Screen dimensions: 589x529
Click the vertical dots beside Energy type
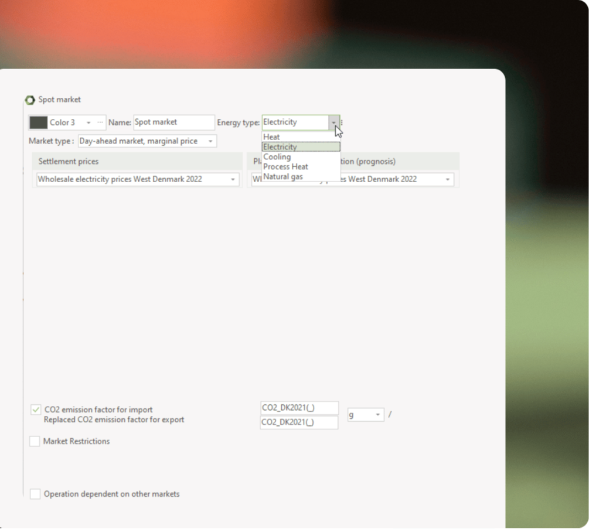[x=342, y=122]
